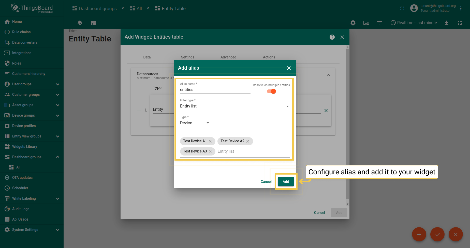Open All under Dashboard groups sidebar
The width and height of the screenshot is (470, 248).
pos(18,167)
